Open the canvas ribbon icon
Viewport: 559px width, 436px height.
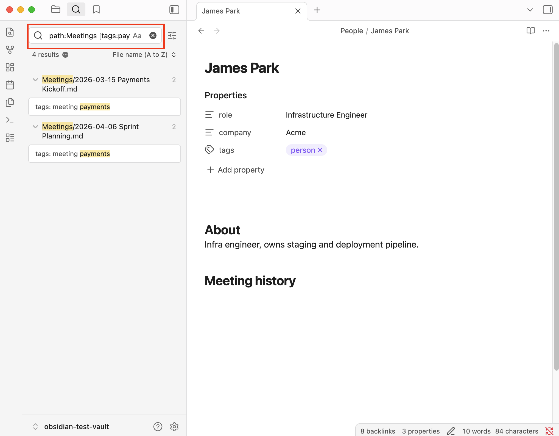click(10, 67)
